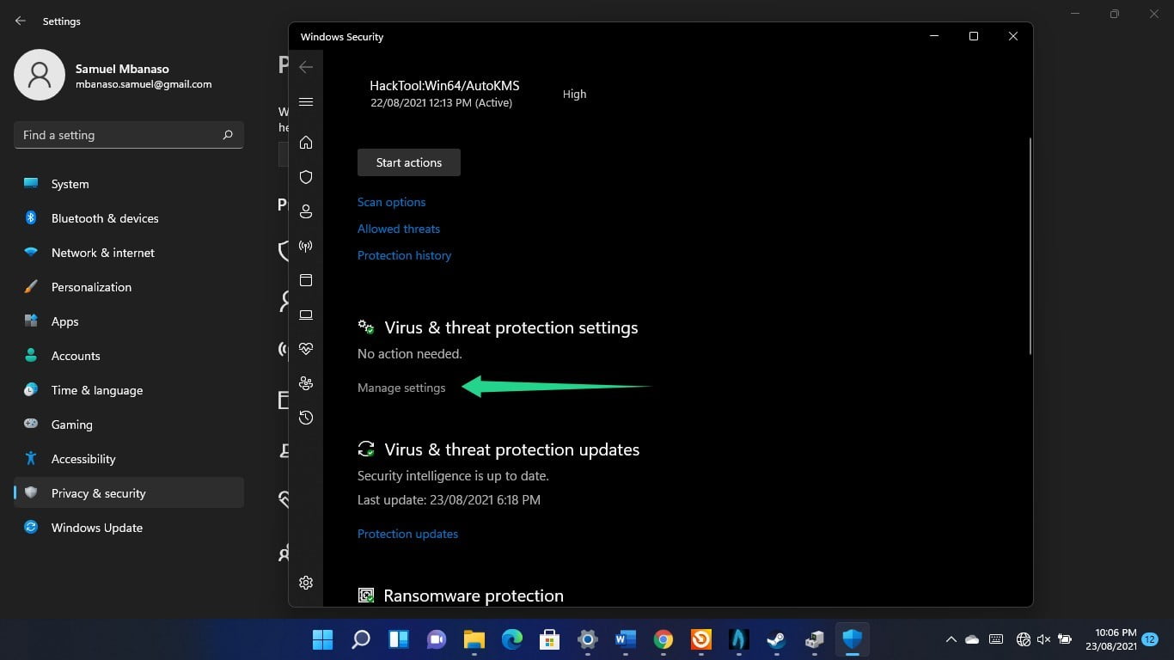Click Manage settings under threat protection
The width and height of the screenshot is (1174, 660).
(x=401, y=388)
